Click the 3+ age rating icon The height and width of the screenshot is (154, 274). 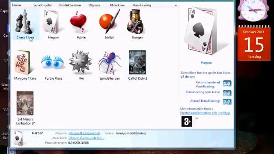tap(187, 121)
